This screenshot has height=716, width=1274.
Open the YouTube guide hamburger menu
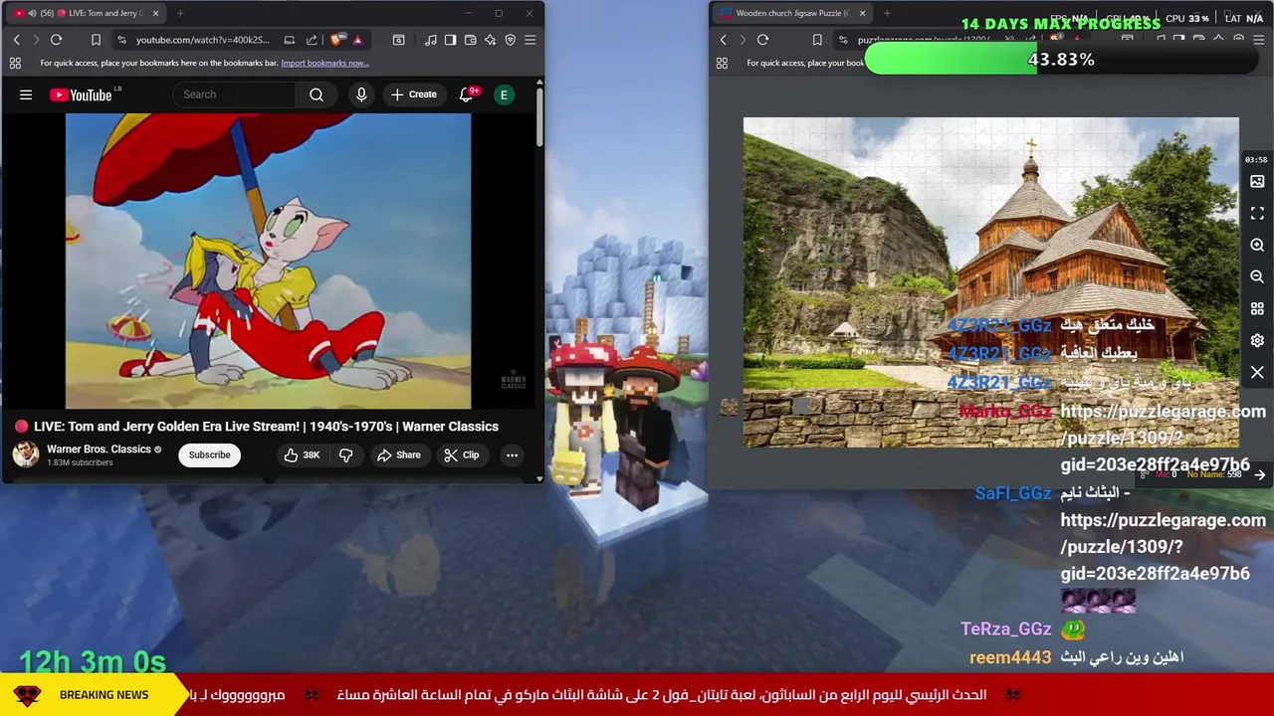(x=26, y=94)
